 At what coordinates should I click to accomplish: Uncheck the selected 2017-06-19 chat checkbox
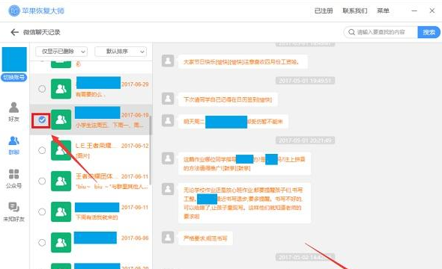pyautogui.click(x=42, y=120)
